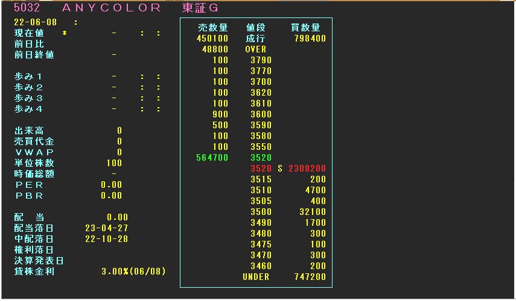Click the 権利落日 label
516x301 pixels.
click(34, 250)
